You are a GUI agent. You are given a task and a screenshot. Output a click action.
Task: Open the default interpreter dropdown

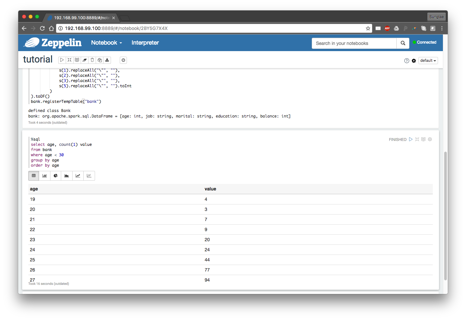428,60
